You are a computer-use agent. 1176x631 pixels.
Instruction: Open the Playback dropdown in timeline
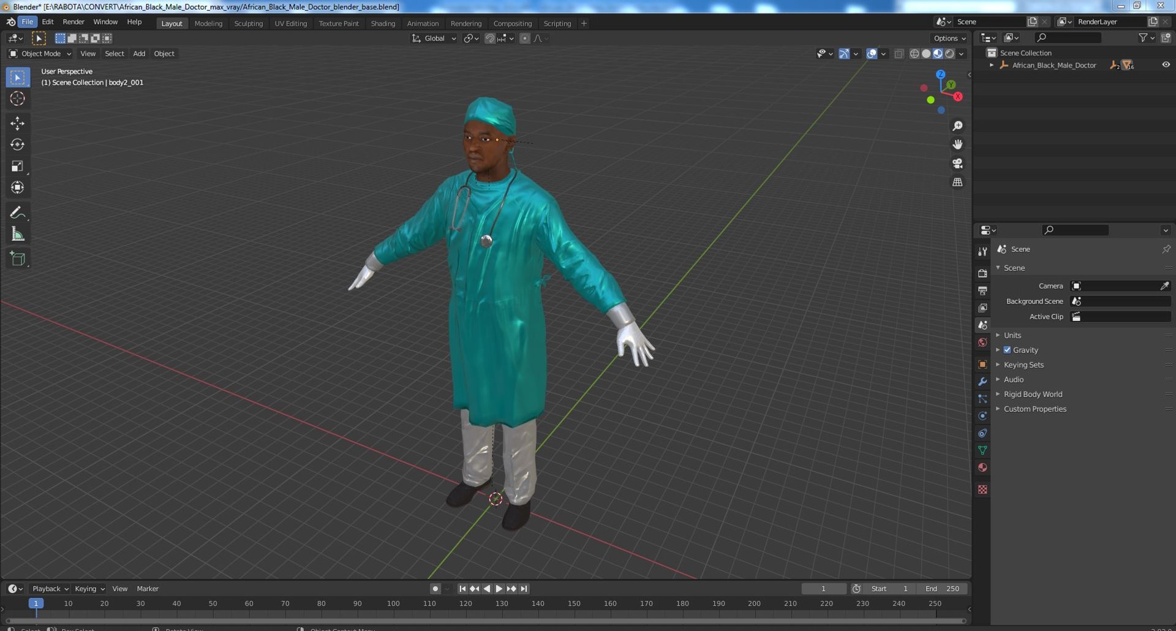[50, 589]
